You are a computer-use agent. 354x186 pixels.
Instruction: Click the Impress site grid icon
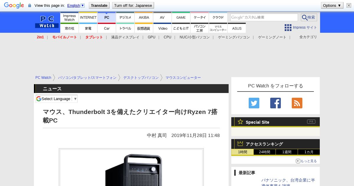[x=288, y=27]
